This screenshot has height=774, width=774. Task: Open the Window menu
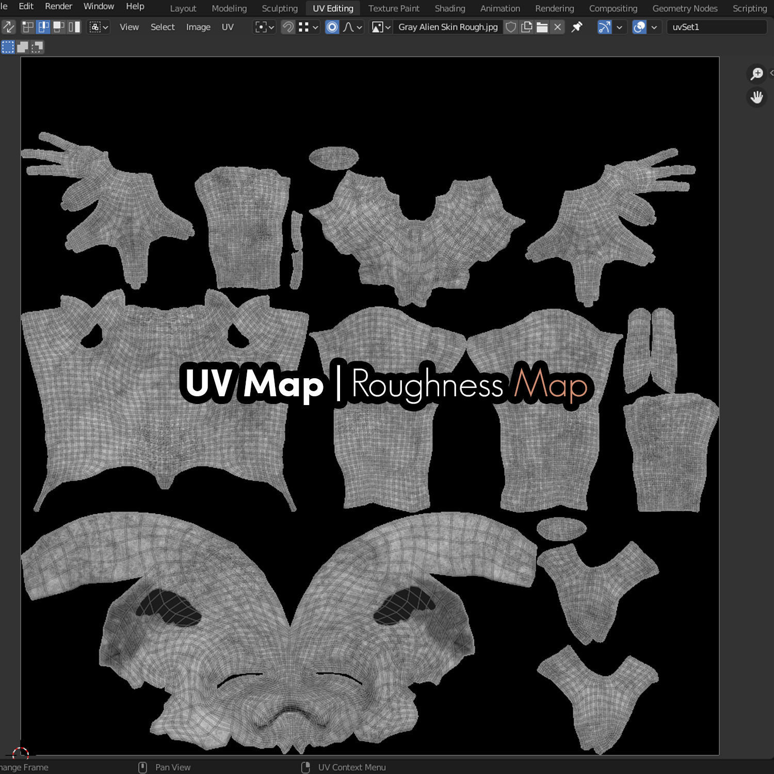pyautogui.click(x=99, y=6)
